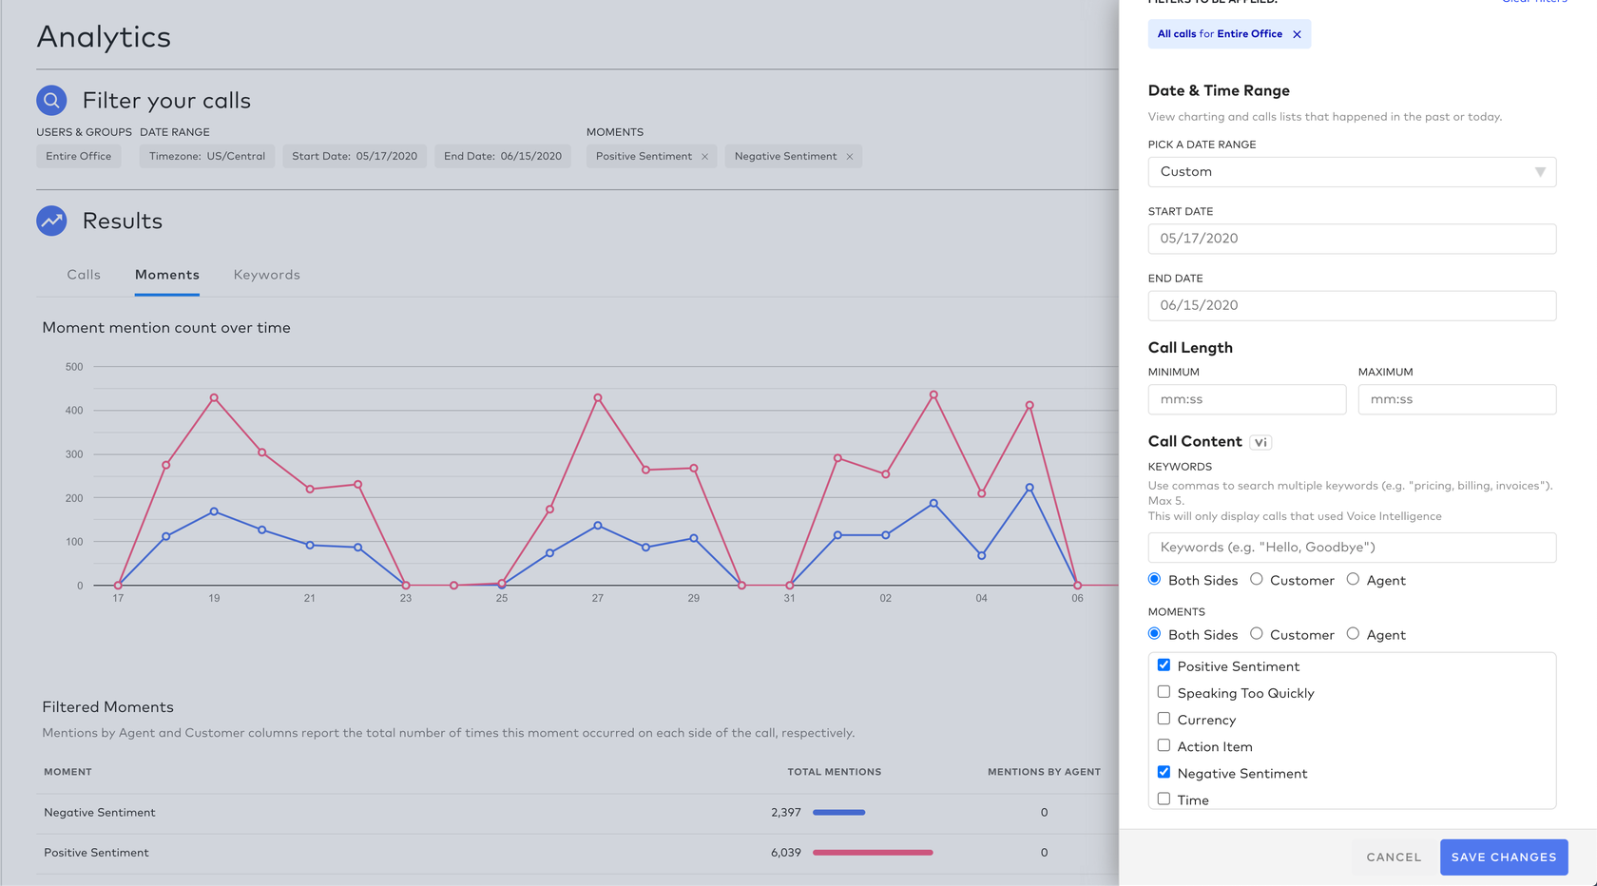Viewport: 1597px width, 886px height.
Task: Remove the Positive Sentiment filter chip
Action: [704, 157]
